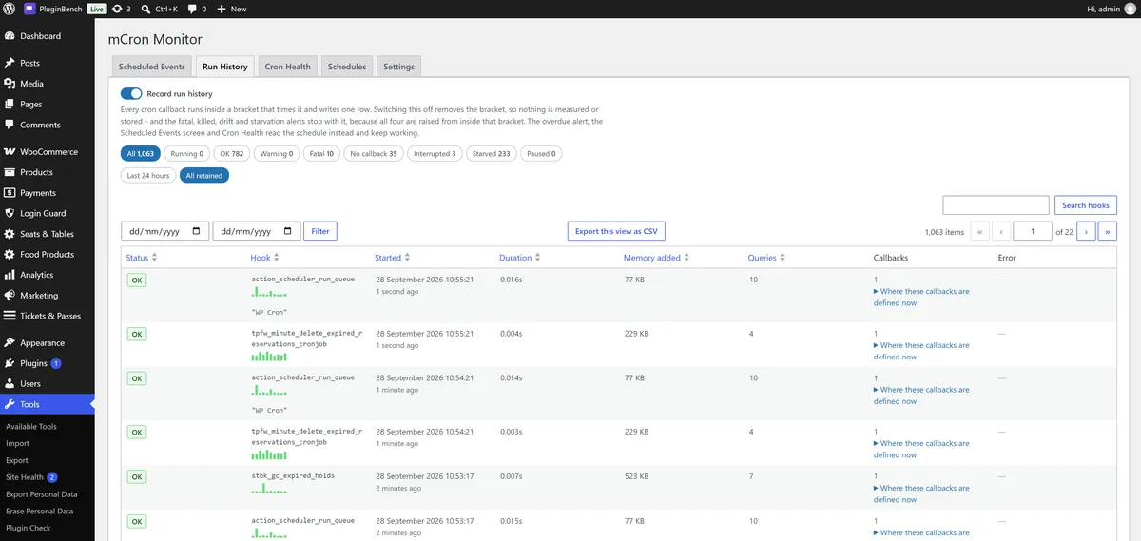Screen dimensions: 1141x541
Task: Switch to Schedules tab
Action: 347,67
